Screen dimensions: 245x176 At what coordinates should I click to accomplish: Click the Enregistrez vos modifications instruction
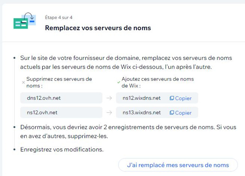point(62,149)
